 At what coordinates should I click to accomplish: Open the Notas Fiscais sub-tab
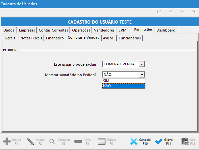(31, 38)
